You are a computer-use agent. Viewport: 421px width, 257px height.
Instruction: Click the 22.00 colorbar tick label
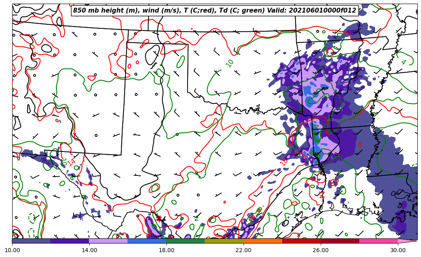tap(244, 250)
